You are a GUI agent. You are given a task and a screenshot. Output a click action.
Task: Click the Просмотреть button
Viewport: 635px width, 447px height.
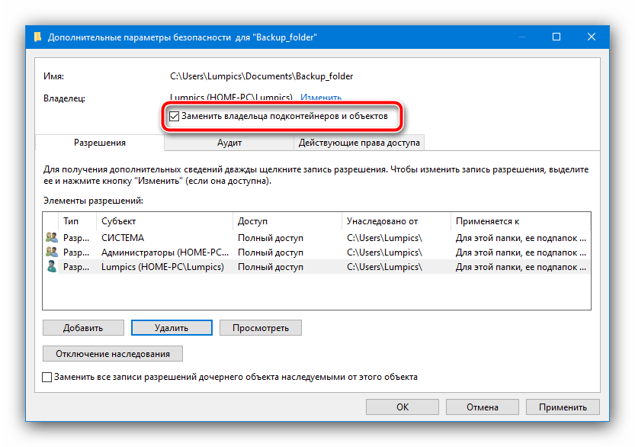pos(261,328)
